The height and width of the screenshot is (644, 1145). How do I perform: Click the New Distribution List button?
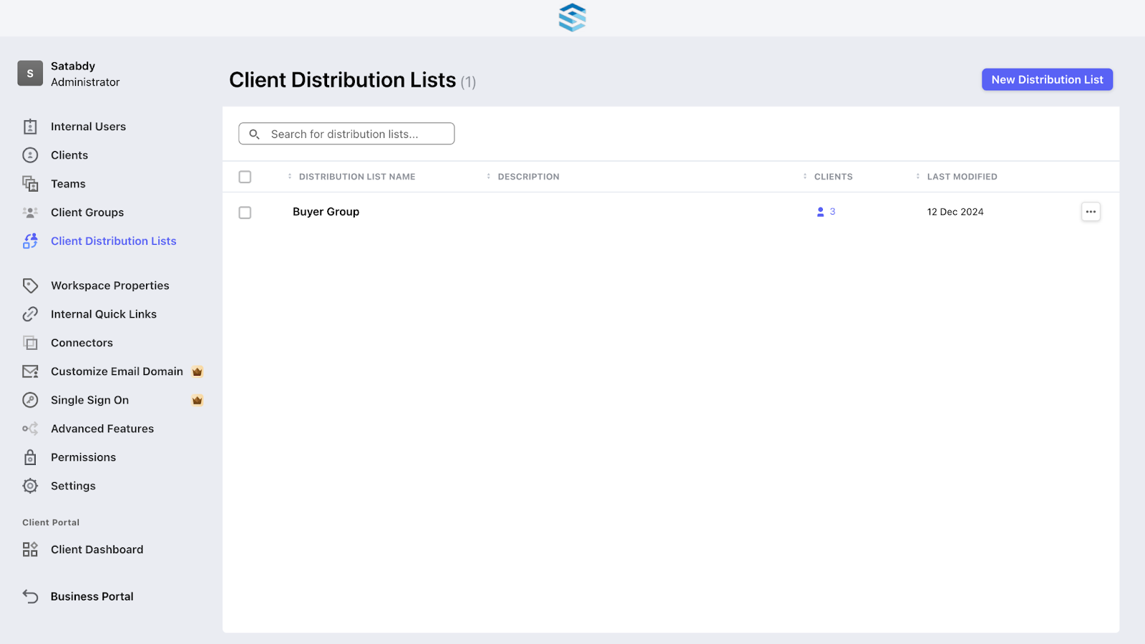1047,79
